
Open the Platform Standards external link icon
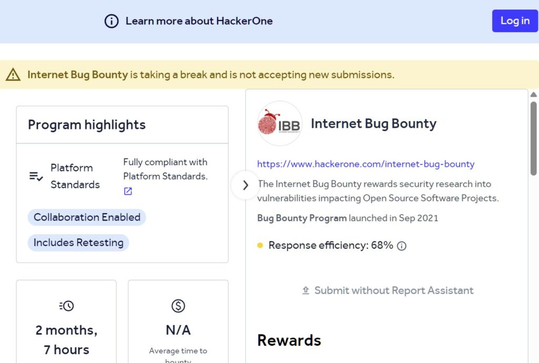coord(128,191)
